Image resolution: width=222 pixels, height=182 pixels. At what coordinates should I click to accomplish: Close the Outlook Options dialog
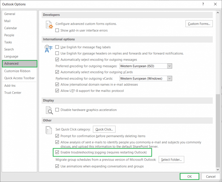click(x=215, y=4)
